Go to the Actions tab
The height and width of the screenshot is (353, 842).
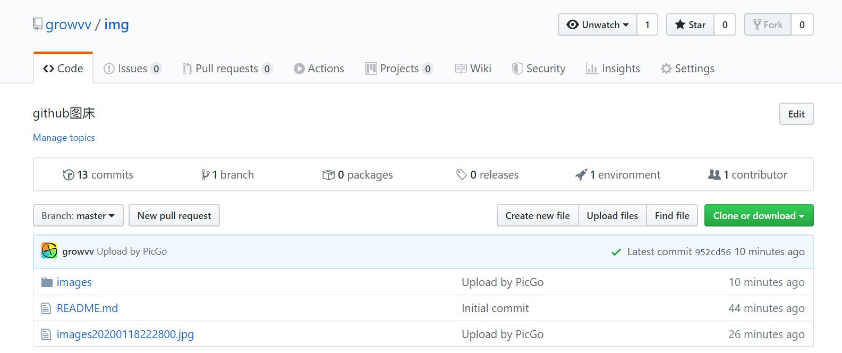pyautogui.click(x=319, y=69)
